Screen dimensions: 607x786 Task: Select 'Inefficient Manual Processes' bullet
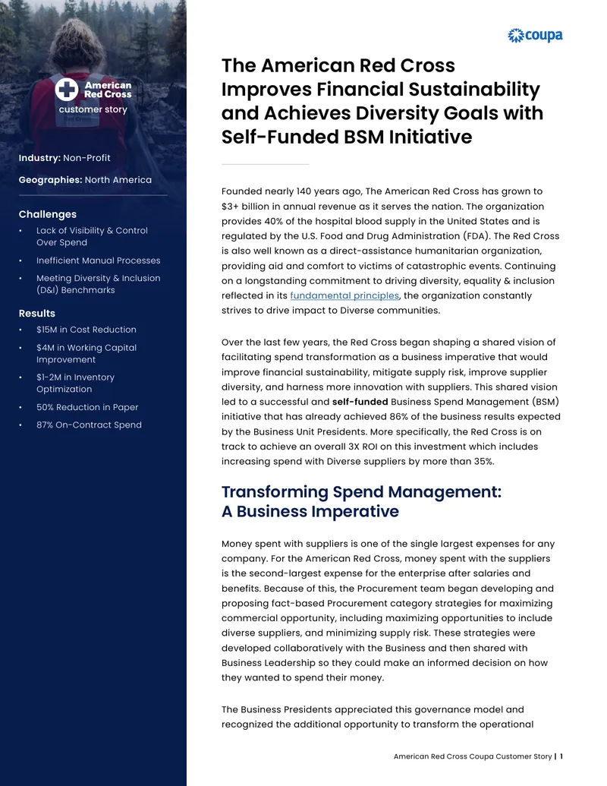(98, 260)
